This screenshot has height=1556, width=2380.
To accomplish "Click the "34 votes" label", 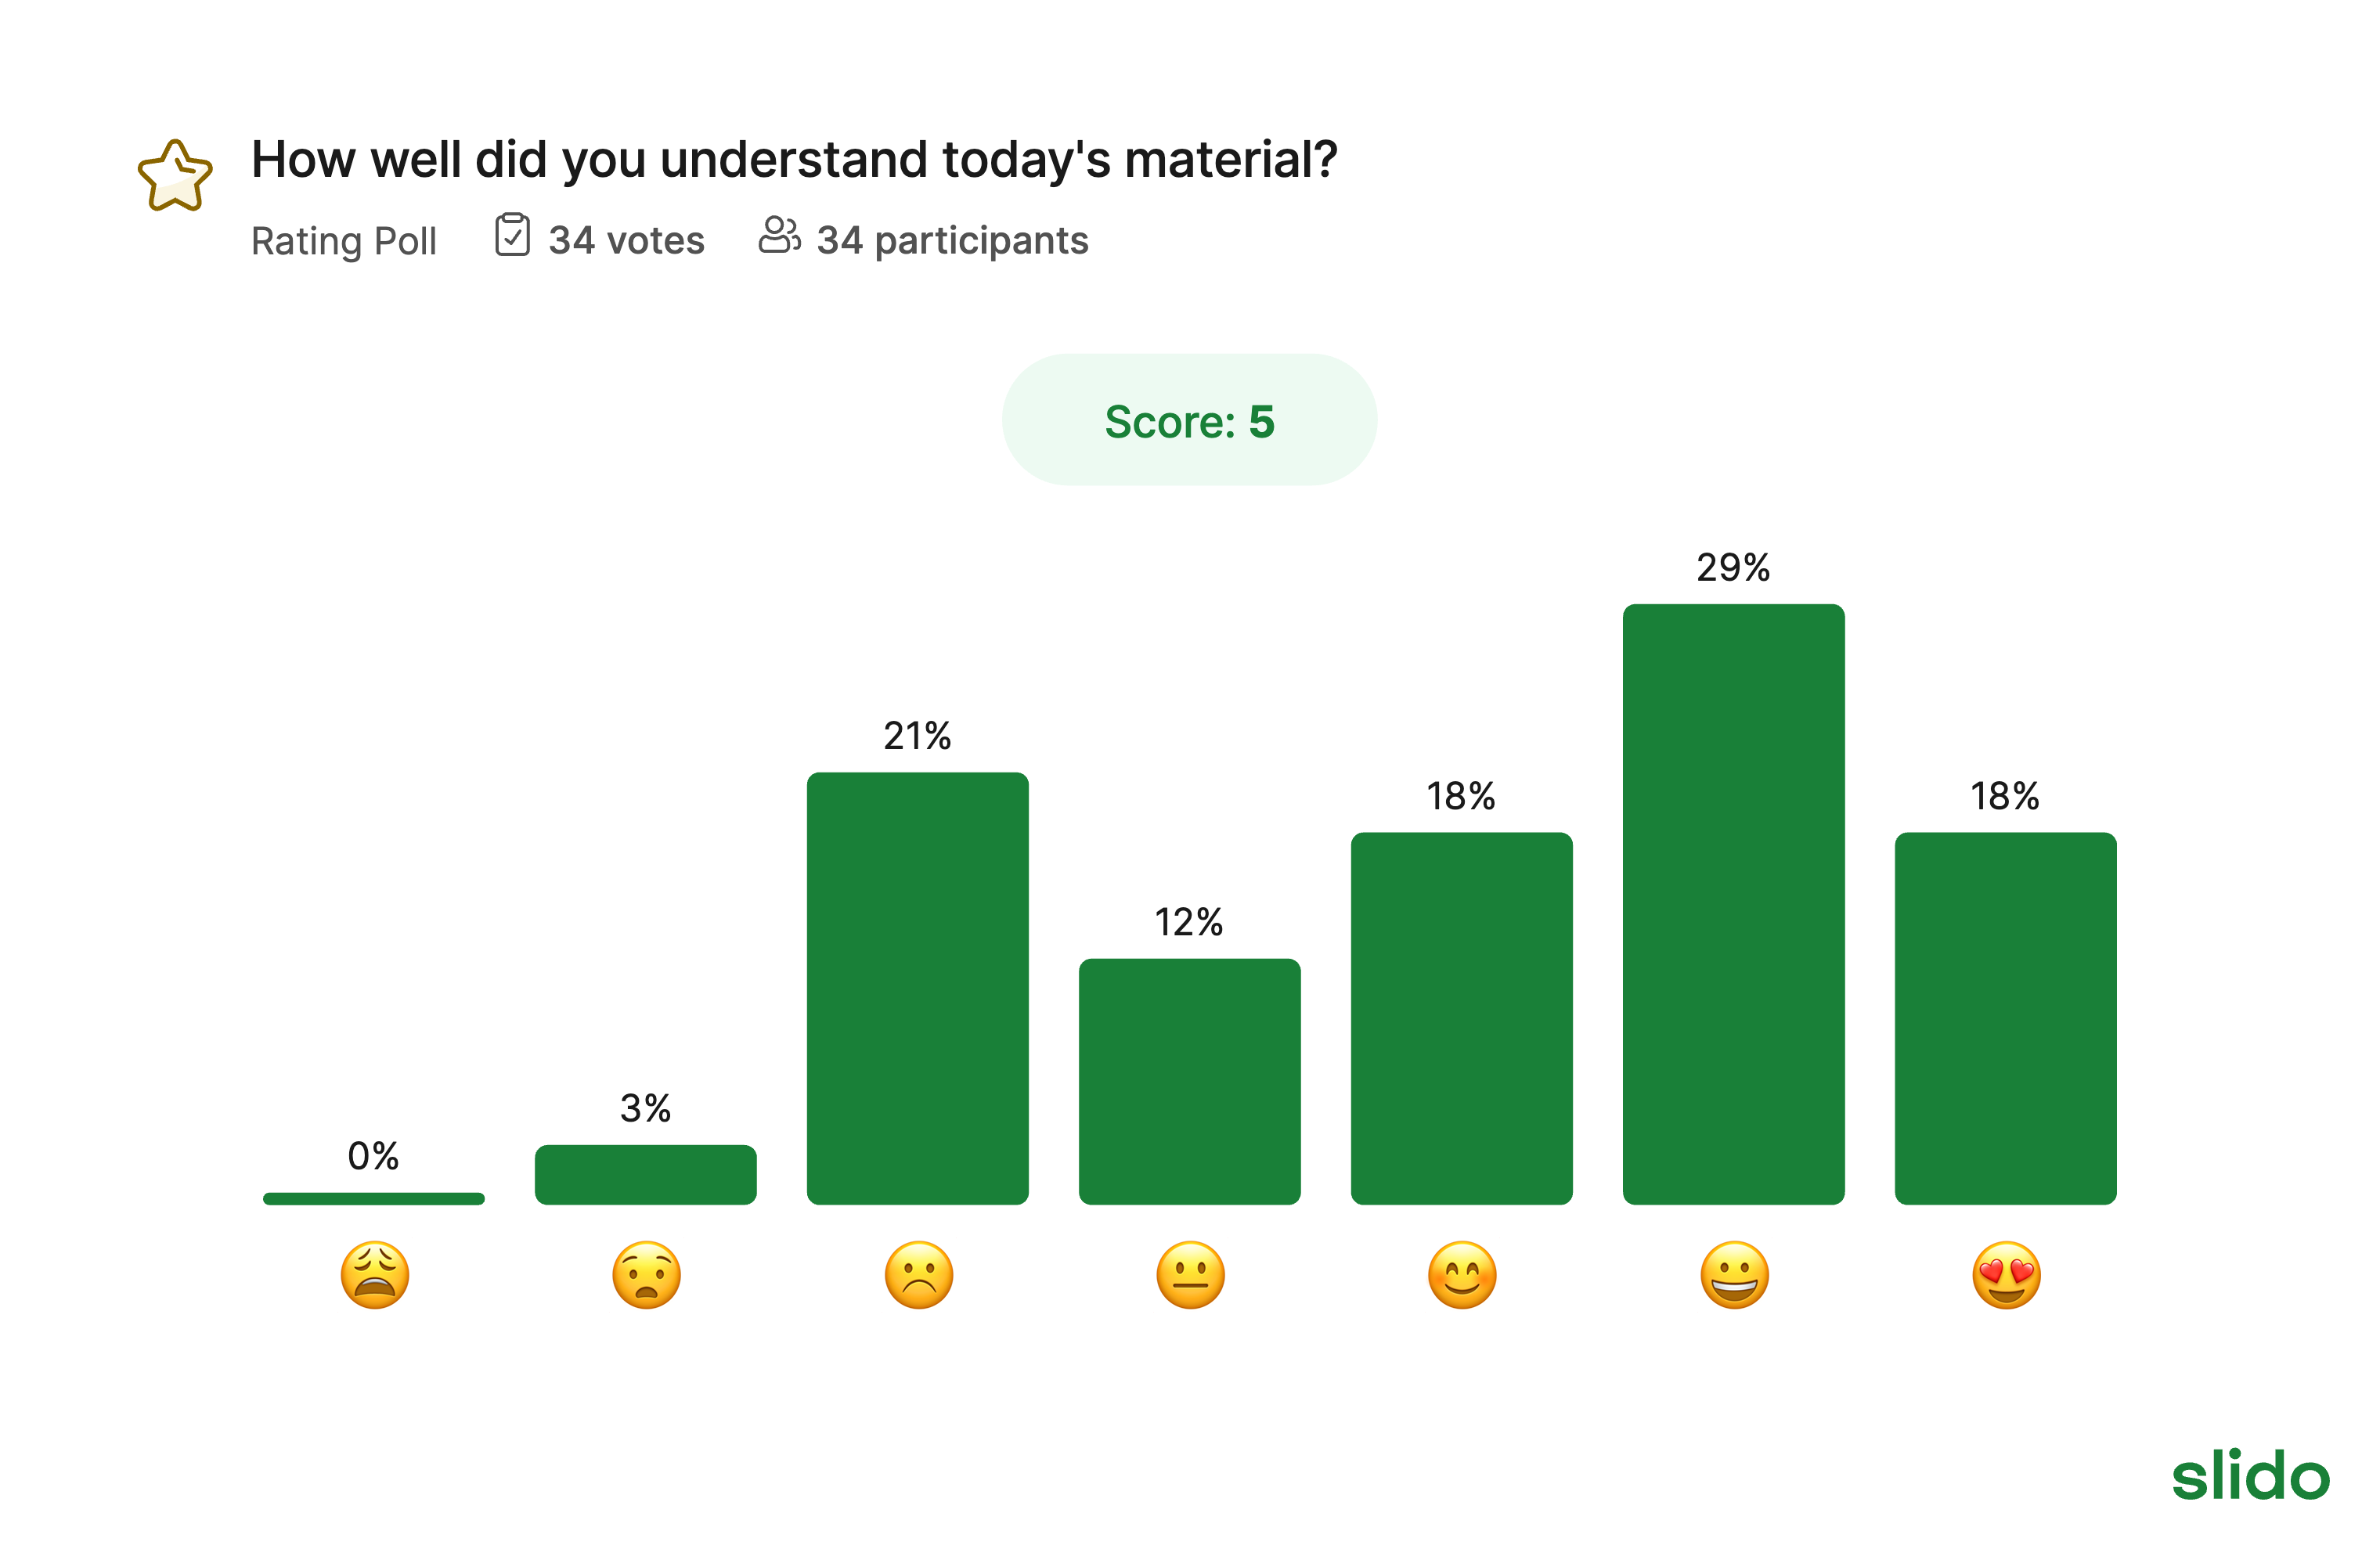I will [626, 241].
